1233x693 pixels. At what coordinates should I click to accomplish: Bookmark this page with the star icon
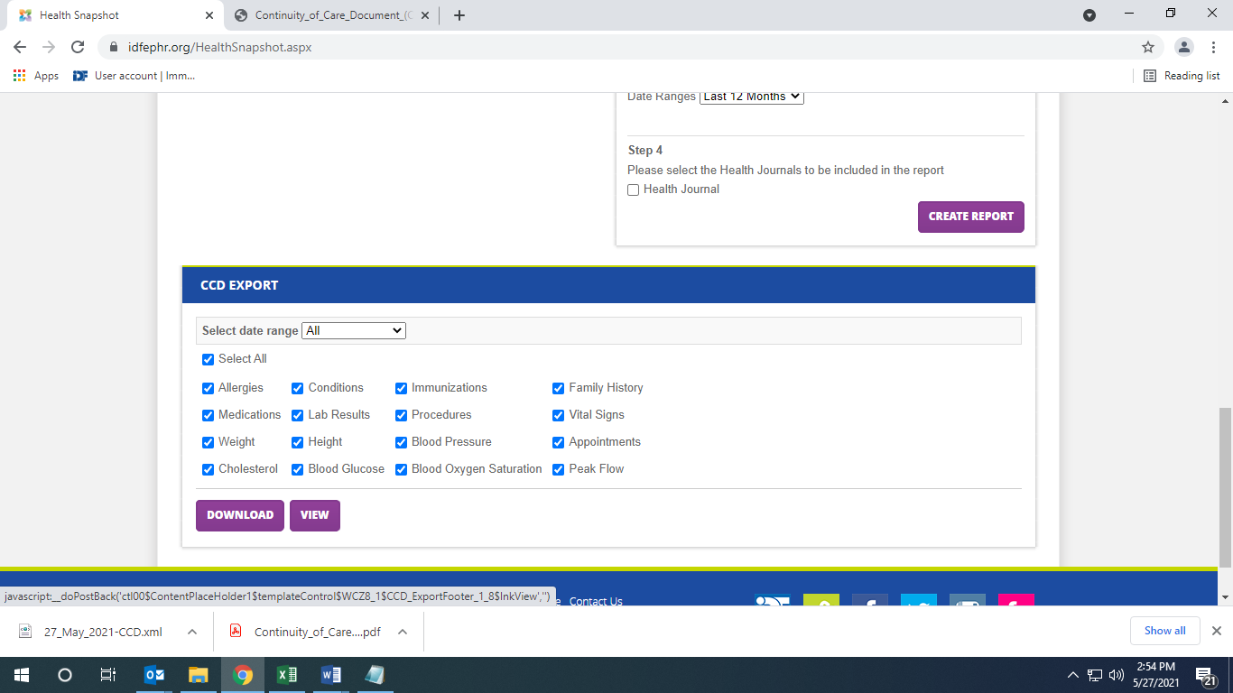pos(1148,47)
